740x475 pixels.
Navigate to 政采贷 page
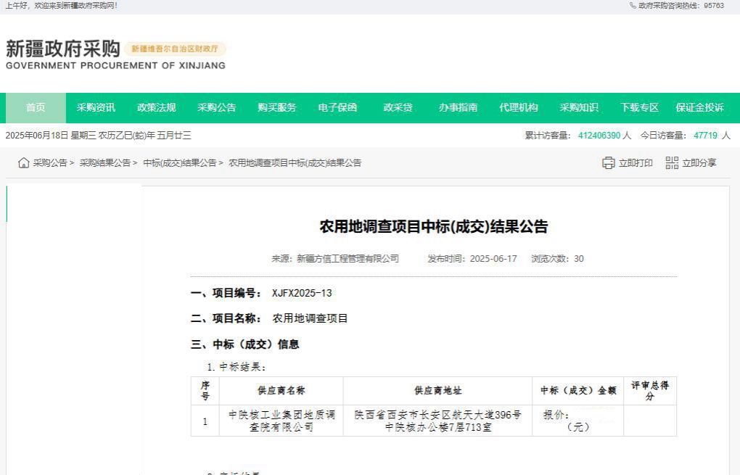pos(398,108)
